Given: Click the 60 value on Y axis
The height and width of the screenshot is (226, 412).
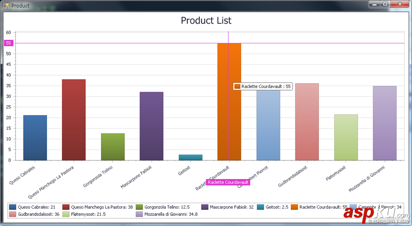Looking at the screenshot, I should [8, 32].
